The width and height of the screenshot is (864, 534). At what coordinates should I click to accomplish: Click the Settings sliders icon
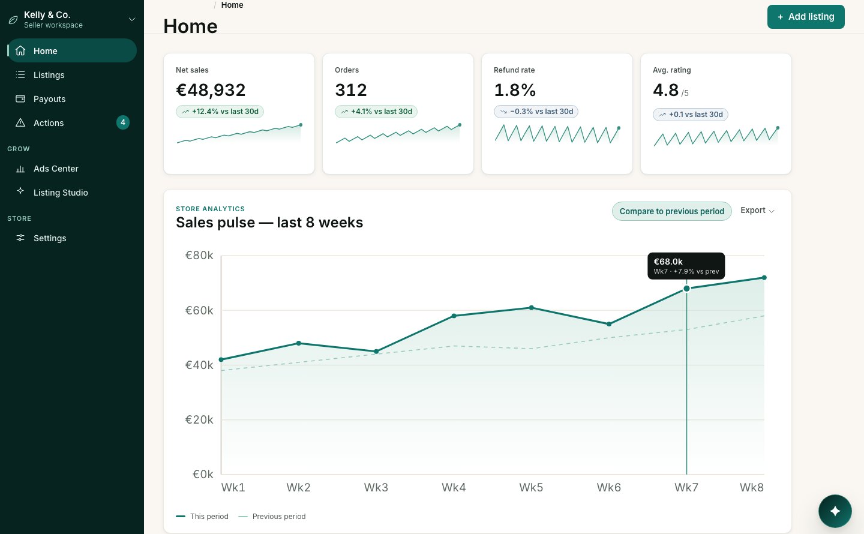click(20, 238)
